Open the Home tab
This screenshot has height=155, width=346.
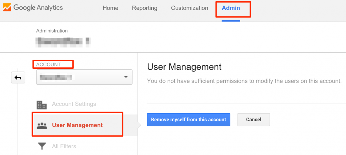[x=110, y=8]
